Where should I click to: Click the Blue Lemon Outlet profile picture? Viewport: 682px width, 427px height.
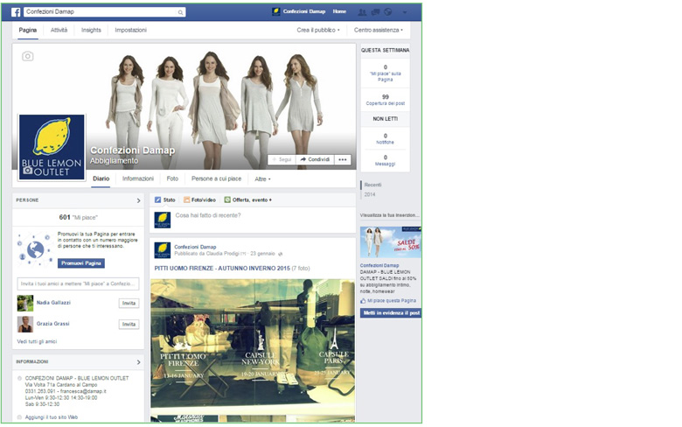52,148
